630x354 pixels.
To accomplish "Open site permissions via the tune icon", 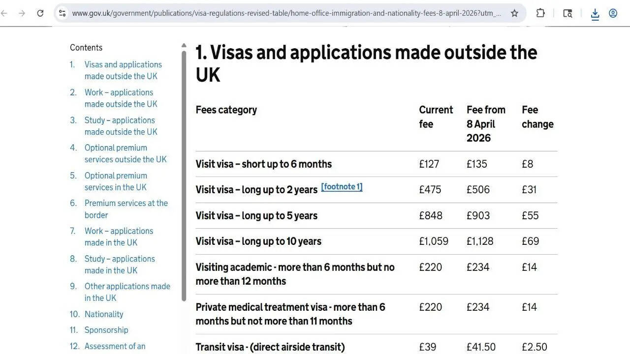I will (62, 13).
